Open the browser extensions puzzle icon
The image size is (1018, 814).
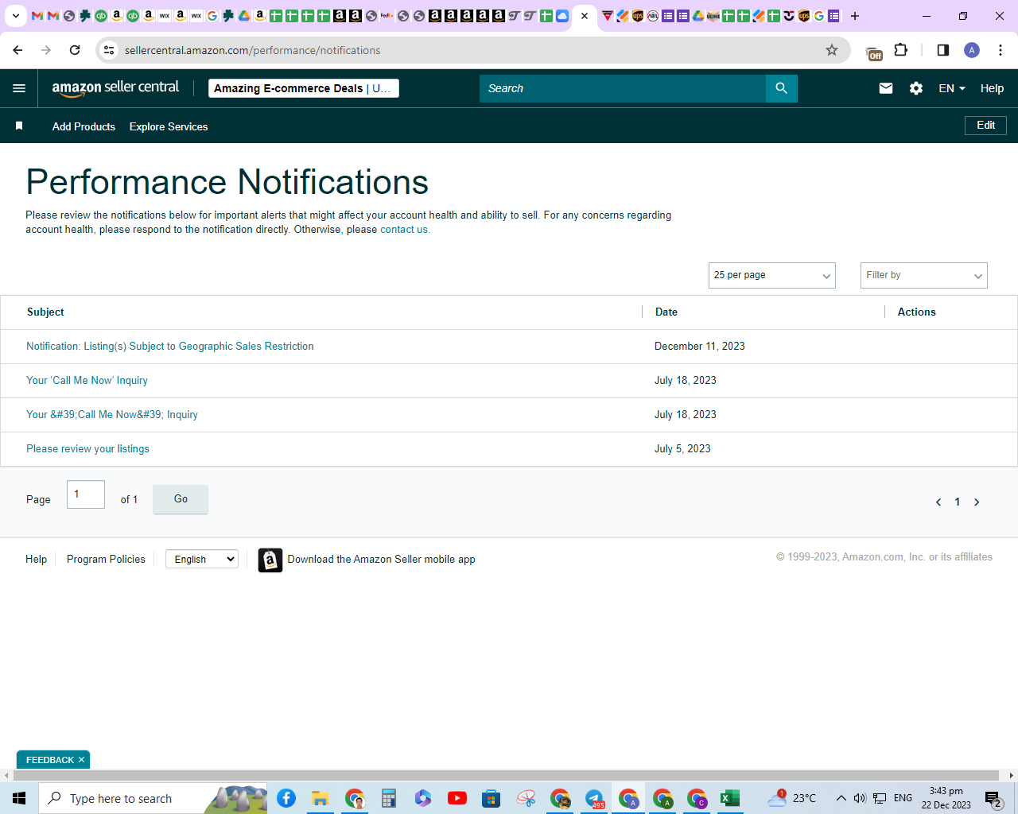pyautogui.click(x=900, y=50)
